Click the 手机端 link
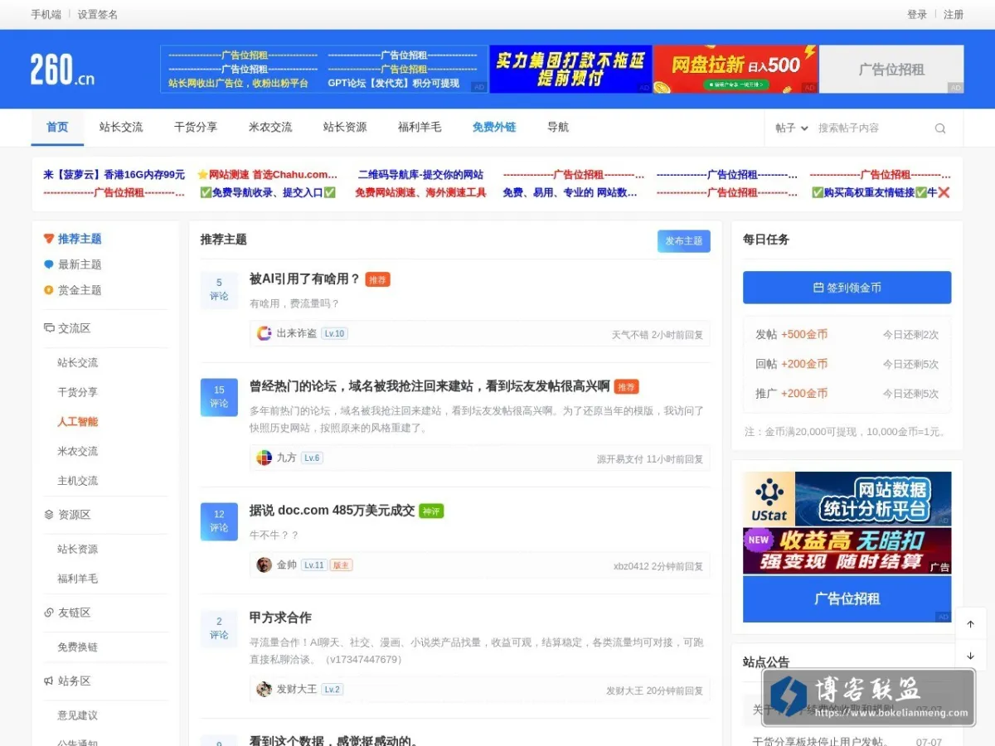This screenshot has width=995, height=746. [46, 14]
